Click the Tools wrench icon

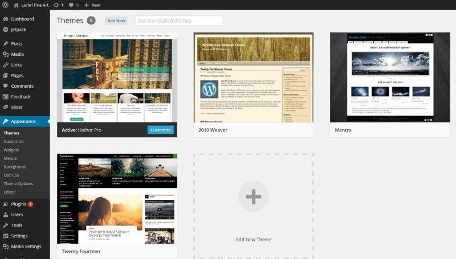click(6, 225)
